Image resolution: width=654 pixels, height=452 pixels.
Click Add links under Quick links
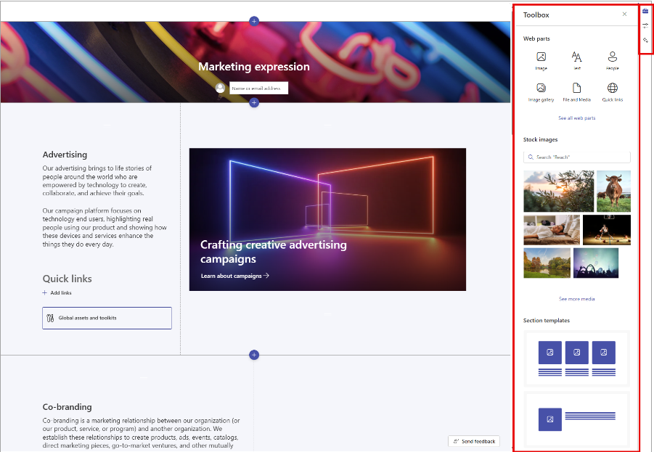point(57,293)
